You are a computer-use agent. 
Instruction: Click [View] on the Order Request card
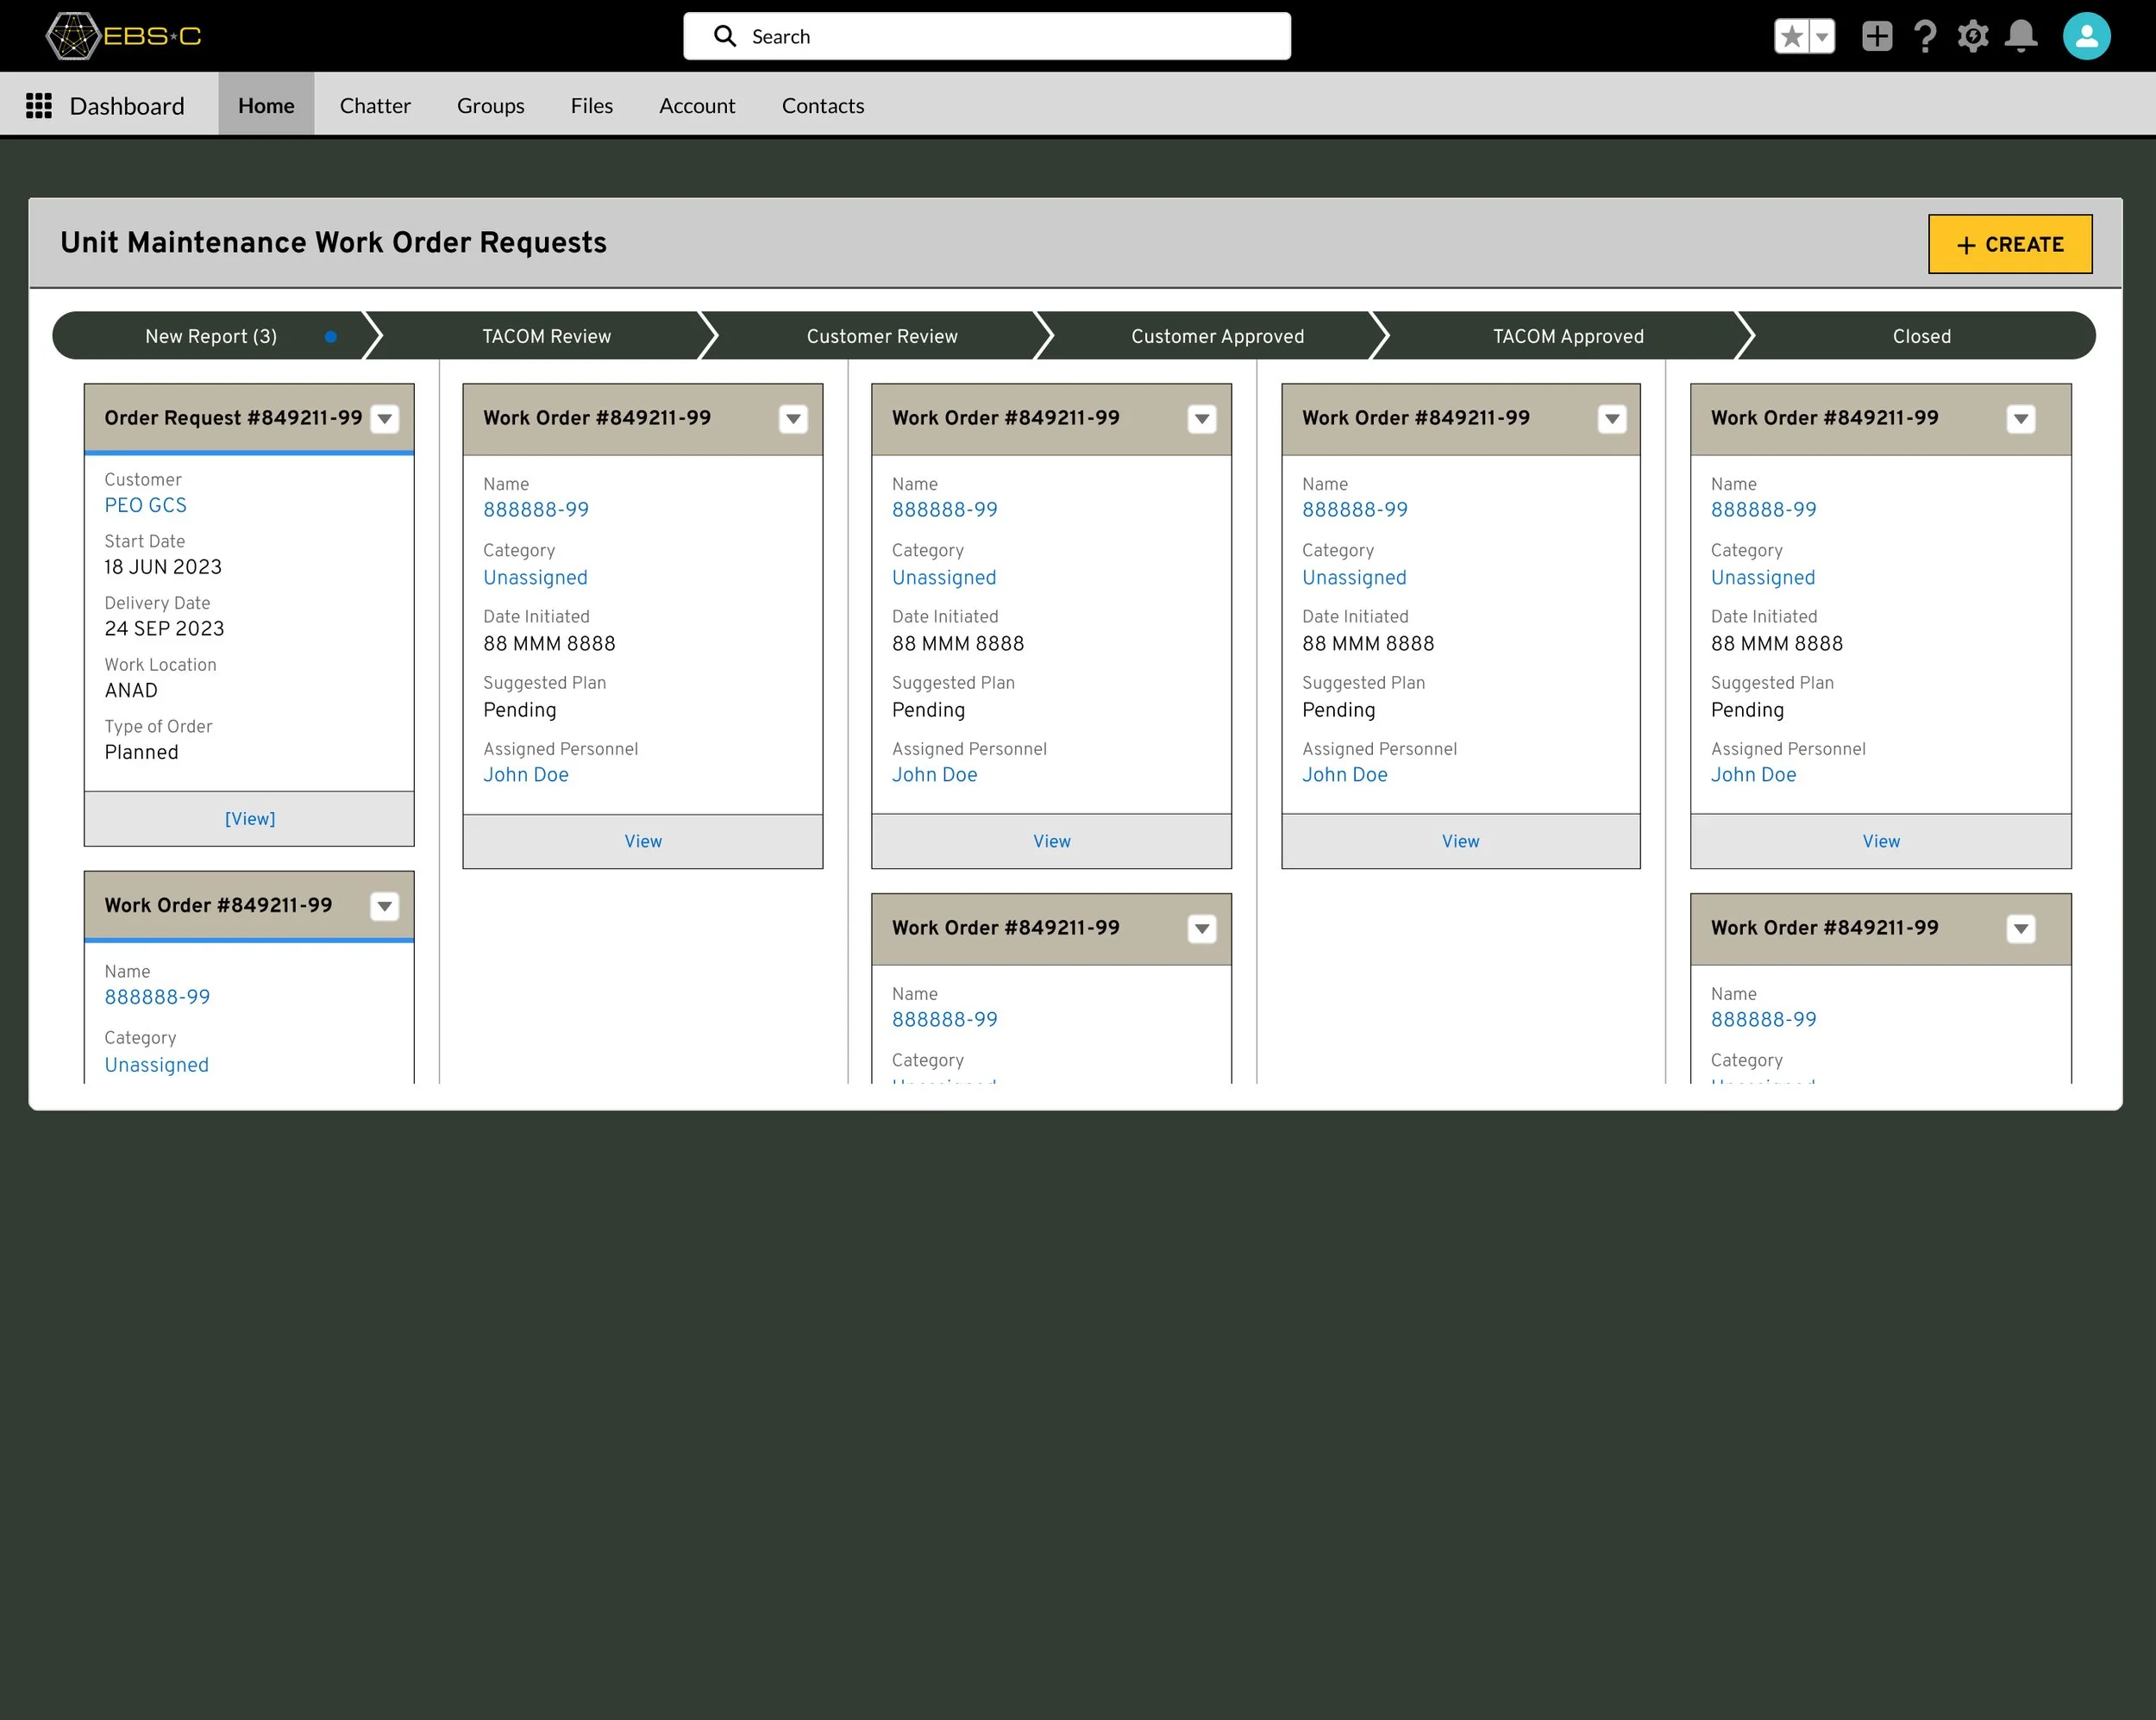249,819
